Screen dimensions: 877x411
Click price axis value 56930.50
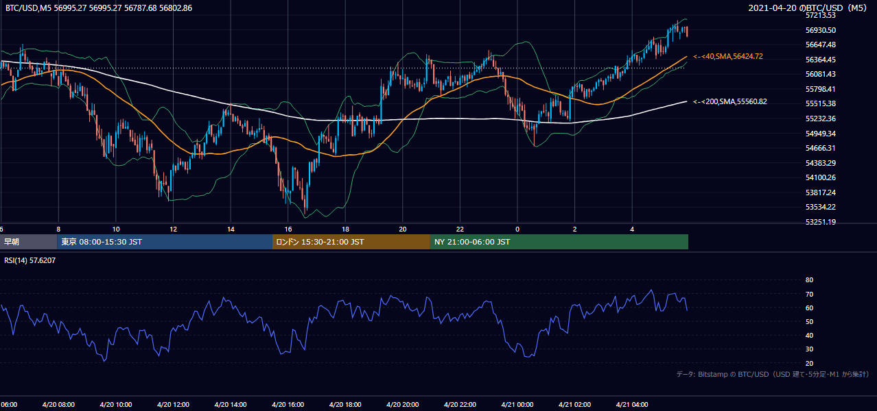click(x=821, y=30)
